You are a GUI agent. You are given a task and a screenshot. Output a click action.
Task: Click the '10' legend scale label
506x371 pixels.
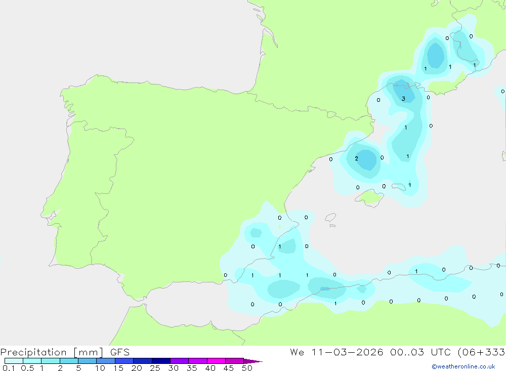pos(100,368)
